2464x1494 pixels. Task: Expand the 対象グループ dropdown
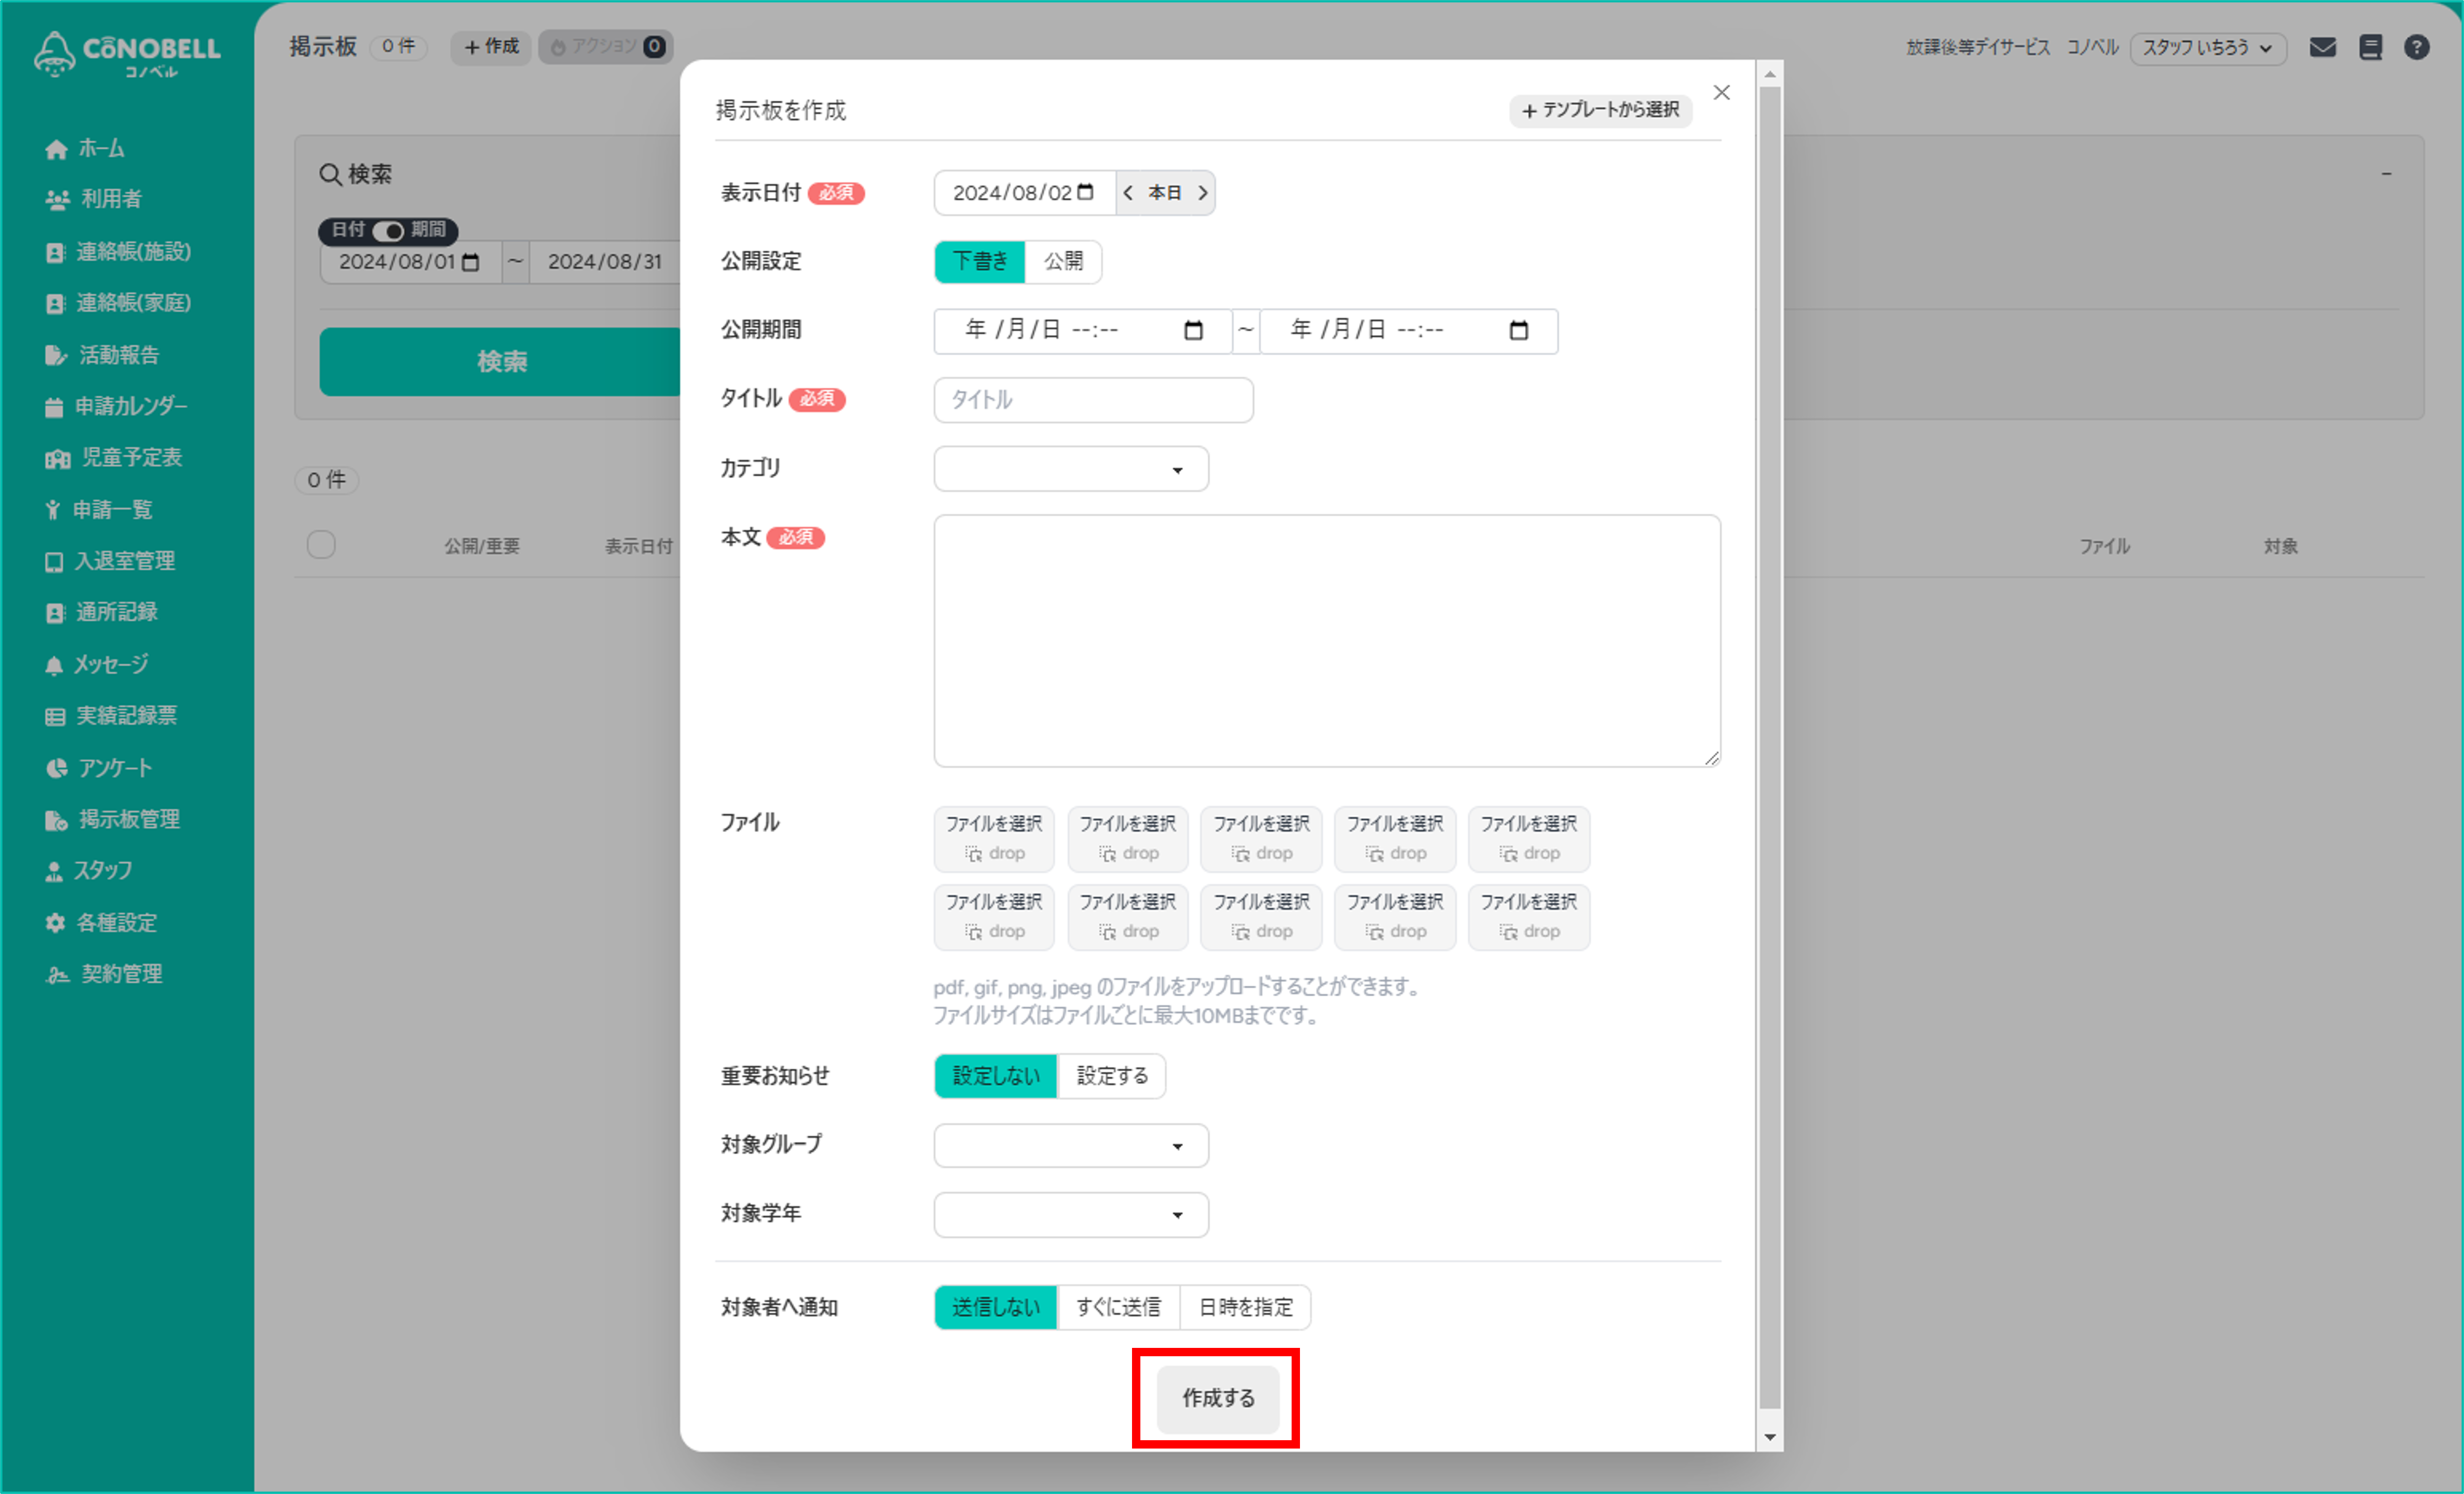1071,1145
